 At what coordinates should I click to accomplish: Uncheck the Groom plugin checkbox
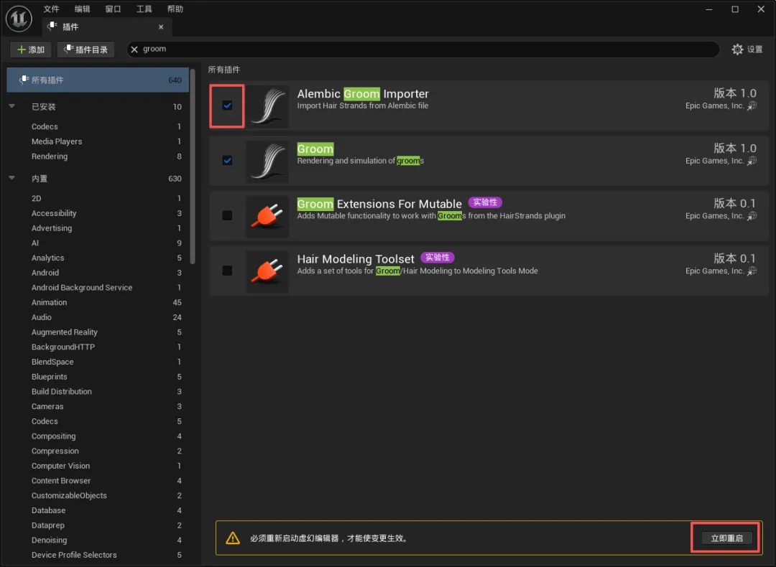[227, 161]
